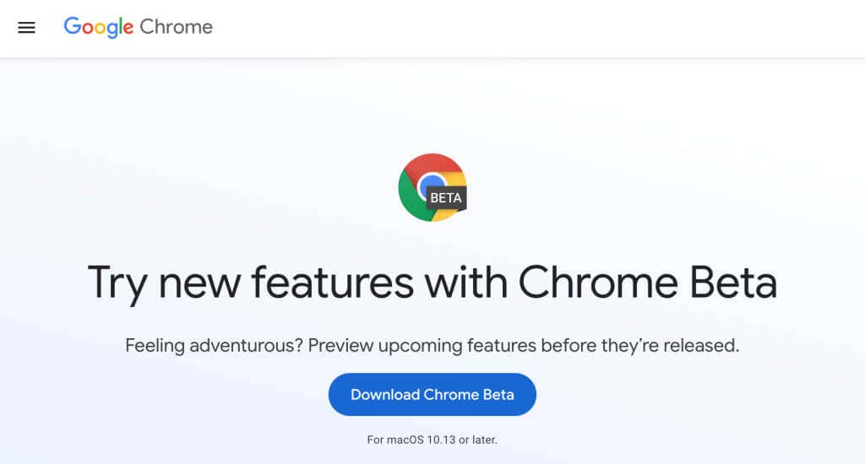
Task: Click the word "with" in the heading
Action: (x=465, y=283)
